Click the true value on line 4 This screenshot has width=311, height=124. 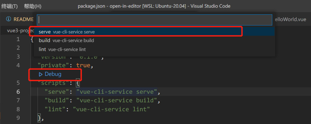pyautogui.click(x=83, y=65)
